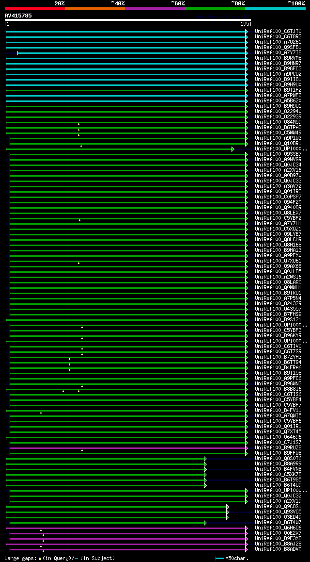Click the arrowhead on UniRef100_B6T4W7 row
The height and width of the screenshot is (562, 310).
click(x=205, y=523)
